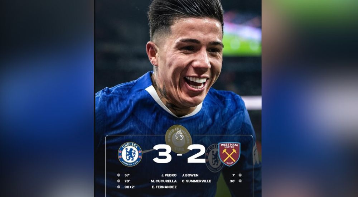Screen dimensions: 358x197
Task: Select the J. BOWEN scorer name
Action: 190,175
